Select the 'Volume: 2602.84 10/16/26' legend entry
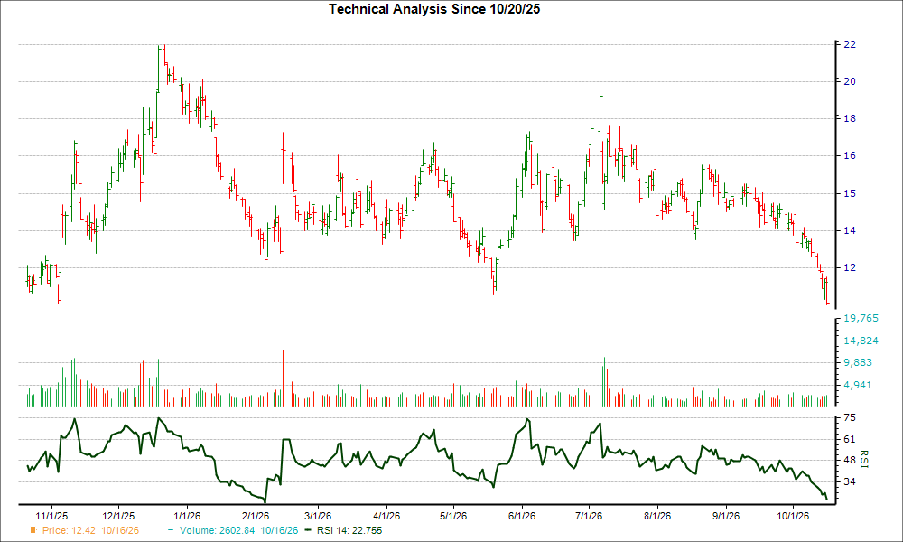The image size is (903, 542). 238,530
